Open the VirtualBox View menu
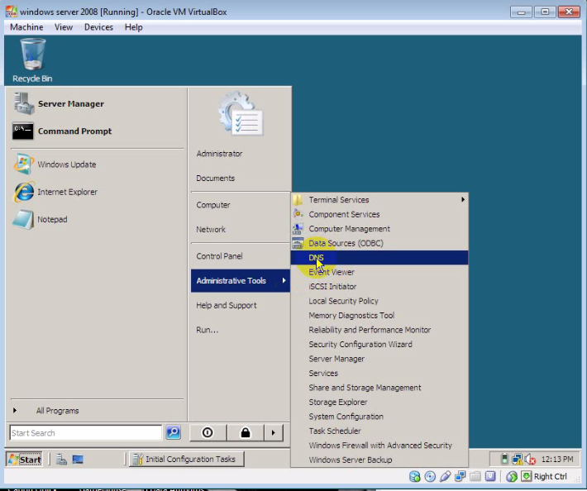Viewport: 587px width, 491px height. [x=64, y=27]
